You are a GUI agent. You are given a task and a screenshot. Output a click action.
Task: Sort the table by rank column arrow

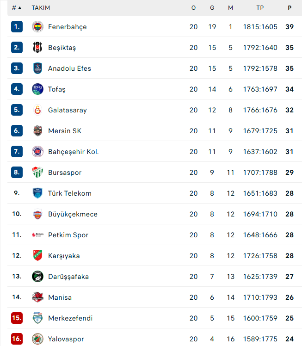pos(17,8)
